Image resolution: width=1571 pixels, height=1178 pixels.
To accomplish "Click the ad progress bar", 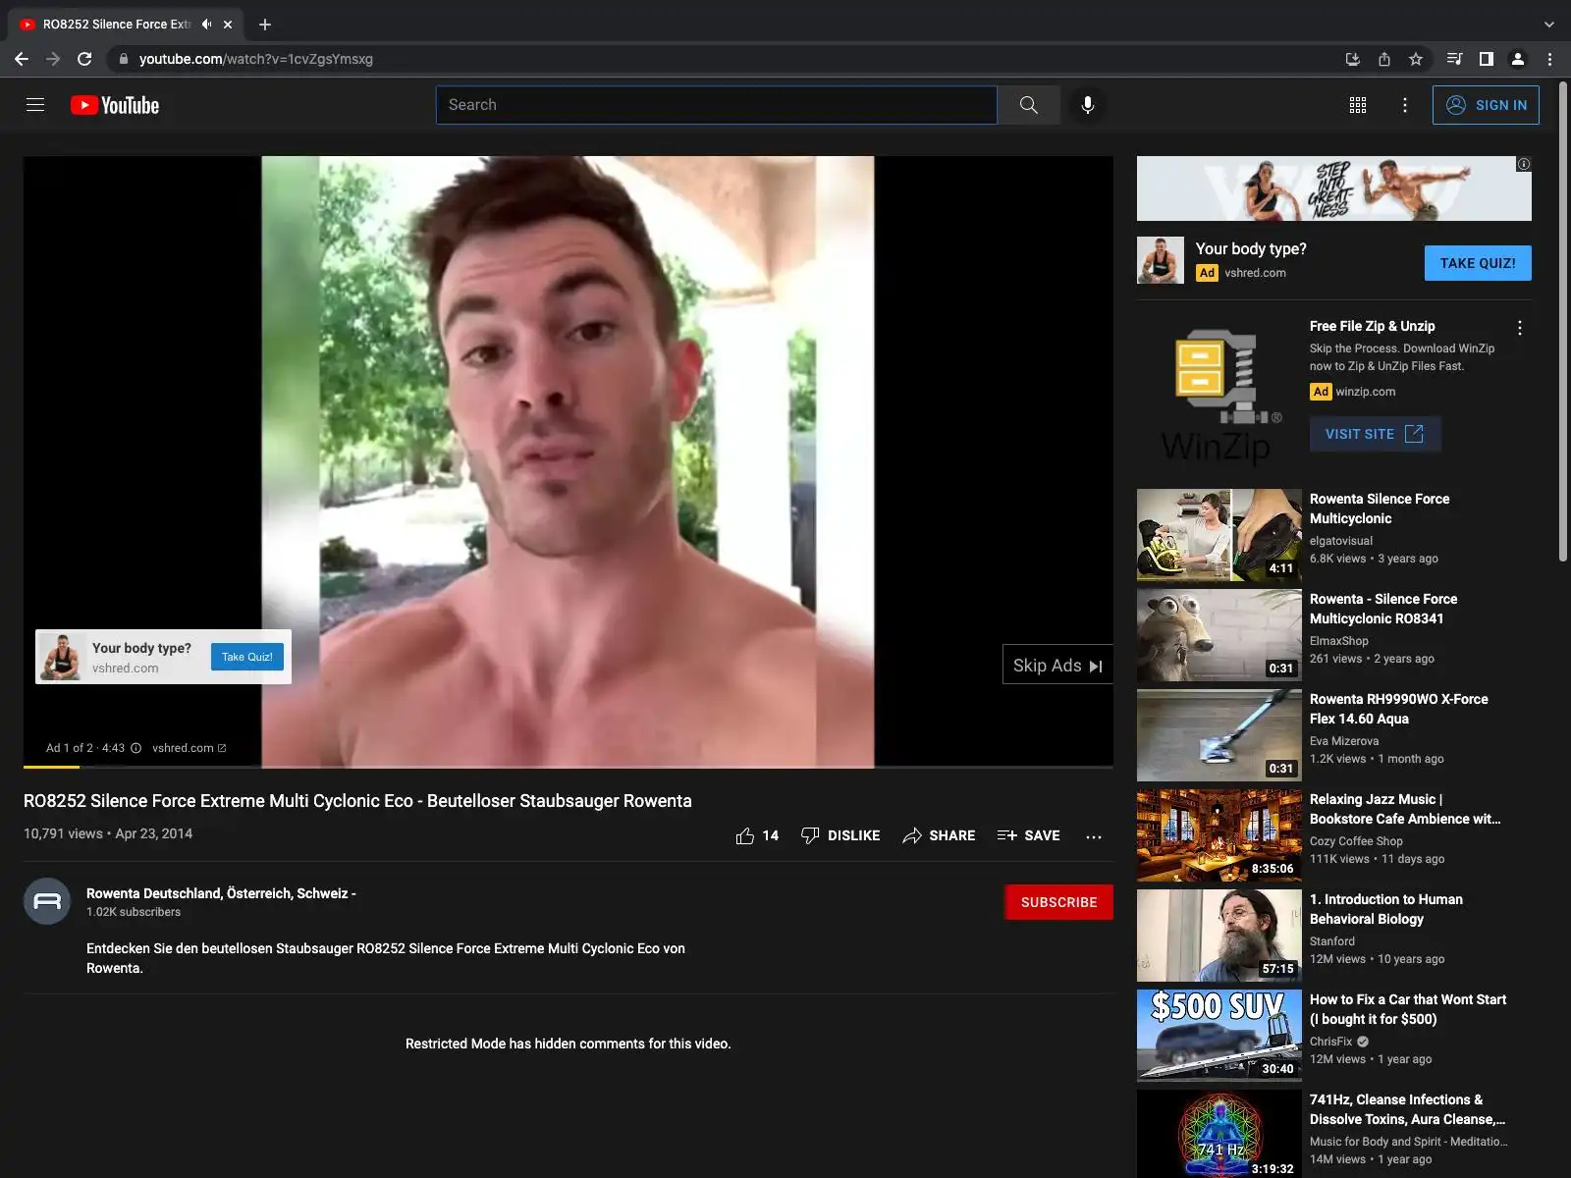I will [569, 766].
